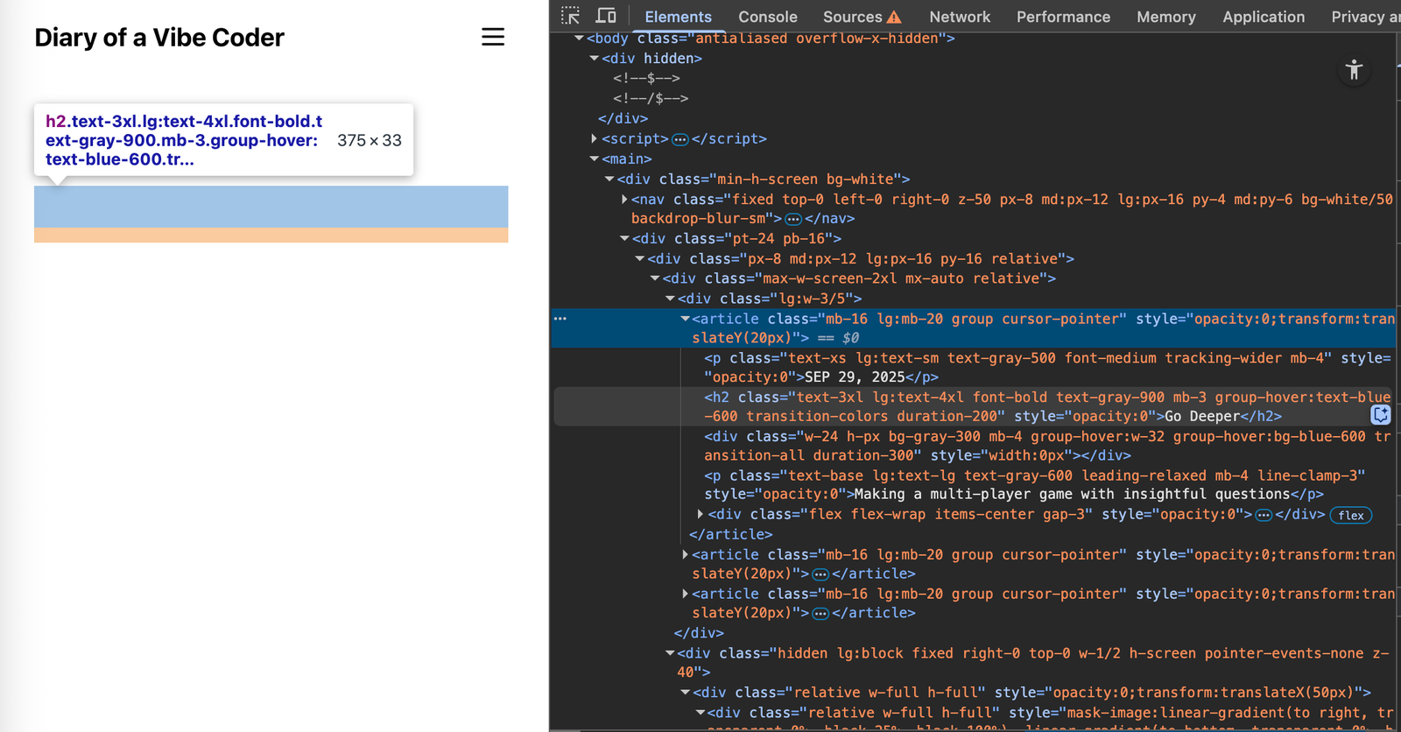
Task: Expand the flex flex-wrap div node
Action: tap(700, 514)
